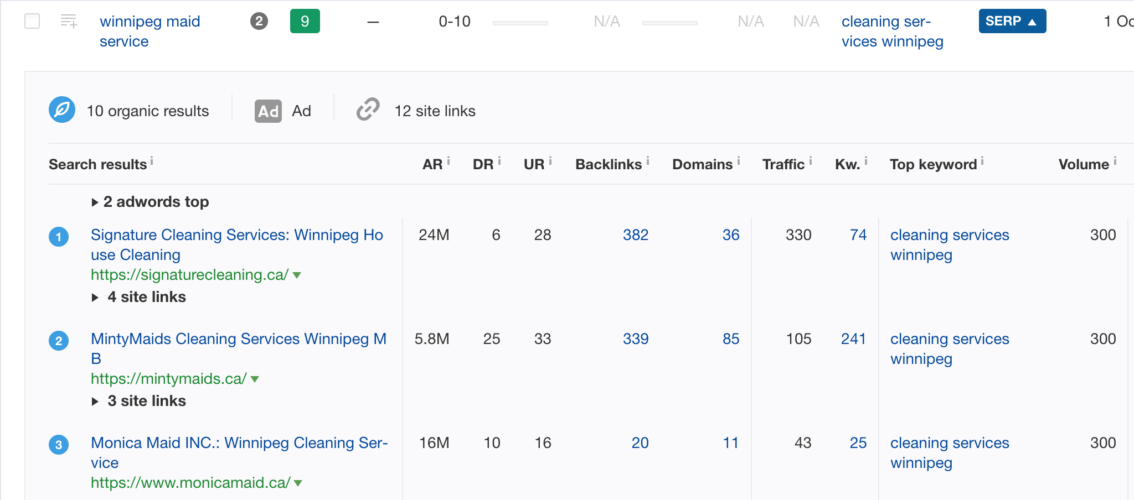The width and height of the screenshot is (1134, 500).
Task: Open parent topic cleaning services winnipeg link
Action: [x=892, y=32]
